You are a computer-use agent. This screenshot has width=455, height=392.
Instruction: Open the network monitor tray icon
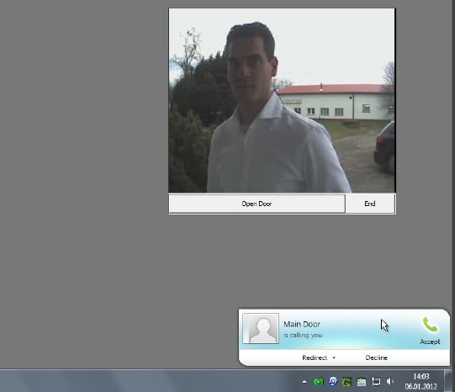pyautogui.click(x=376, y=382)
